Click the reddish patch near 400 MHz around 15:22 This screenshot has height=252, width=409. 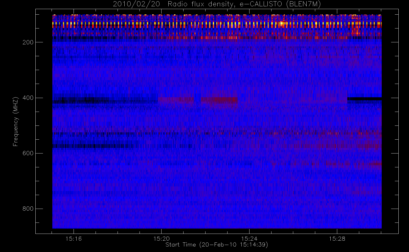point(219,100)
